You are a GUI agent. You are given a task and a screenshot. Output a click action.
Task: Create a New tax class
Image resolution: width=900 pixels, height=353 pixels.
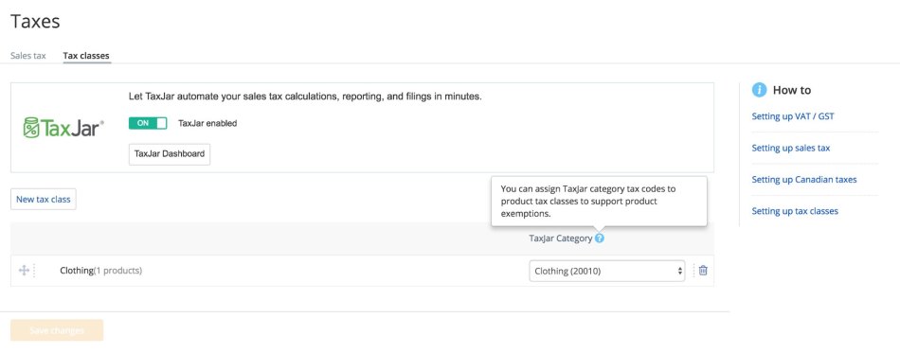pos(43,200)
